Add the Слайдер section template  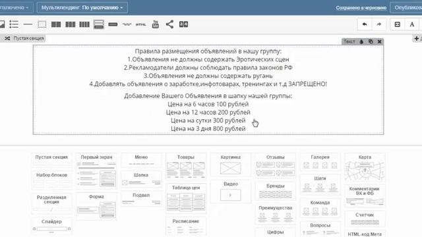(x=51, y=226)
